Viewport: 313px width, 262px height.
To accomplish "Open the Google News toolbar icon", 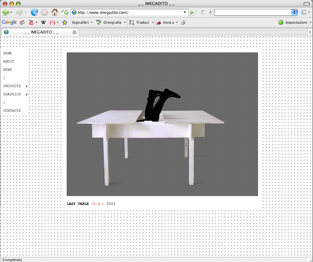I will 22,22.
